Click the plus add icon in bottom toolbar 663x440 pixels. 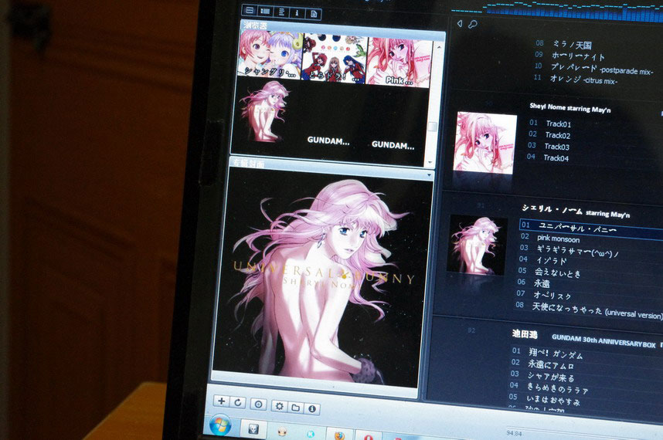pos(221,401)
